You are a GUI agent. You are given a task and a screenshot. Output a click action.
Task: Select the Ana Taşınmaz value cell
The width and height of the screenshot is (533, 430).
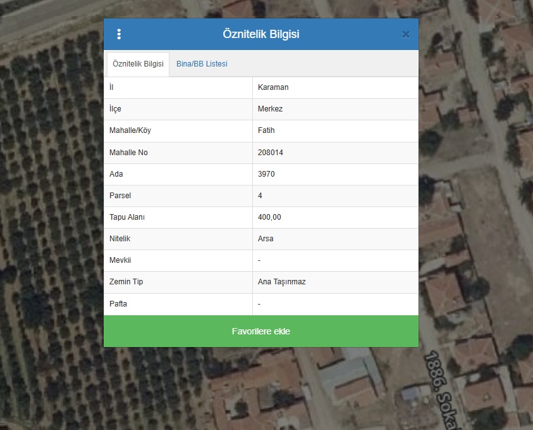tap(281, 282)
